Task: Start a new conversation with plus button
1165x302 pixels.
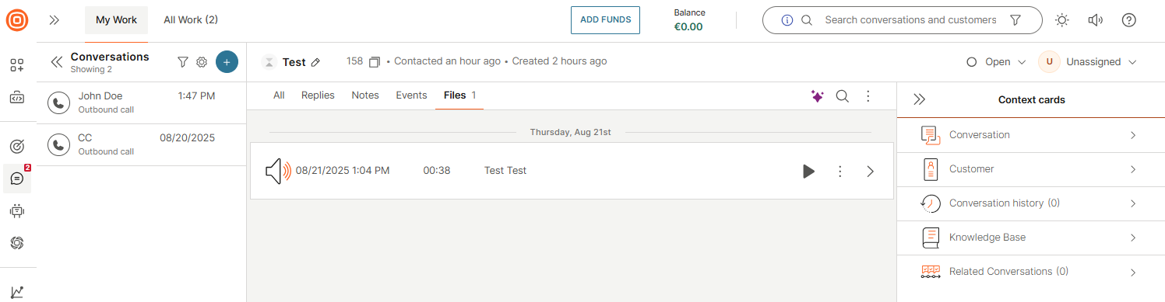Action: (227, 62)
